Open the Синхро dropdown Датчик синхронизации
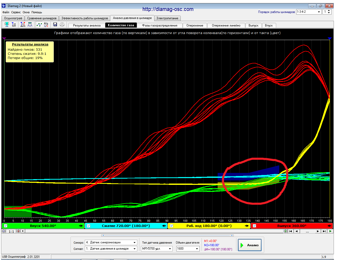The image size is (337, 260). (111, 242)
